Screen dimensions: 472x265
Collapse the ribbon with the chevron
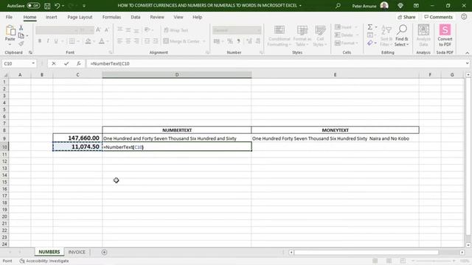(467, 53)
